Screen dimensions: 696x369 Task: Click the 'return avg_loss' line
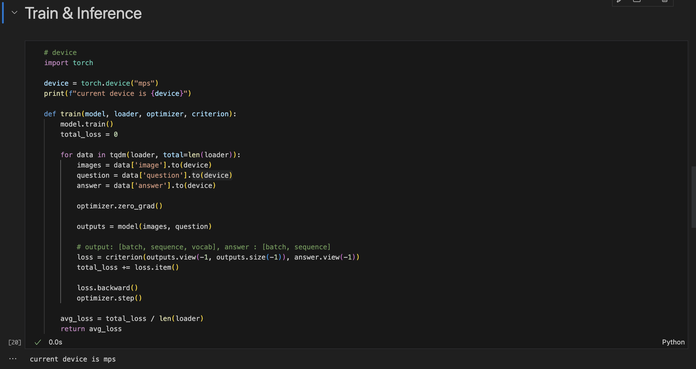point(91,329)
